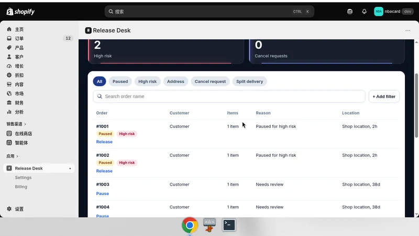The height and width of the screenshot is (236, 419).
Task: Open Release Desk Billing in sidebar
Action: point(21,187)
